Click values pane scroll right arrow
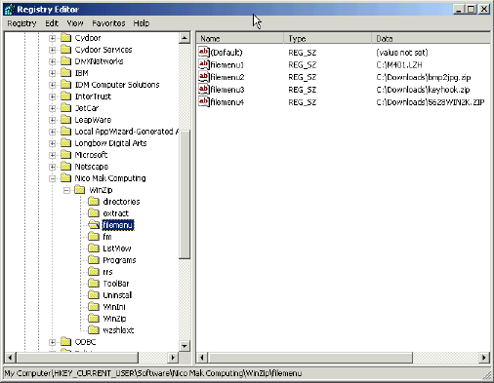This screenshot has width=494, height=383. (484, 358)
